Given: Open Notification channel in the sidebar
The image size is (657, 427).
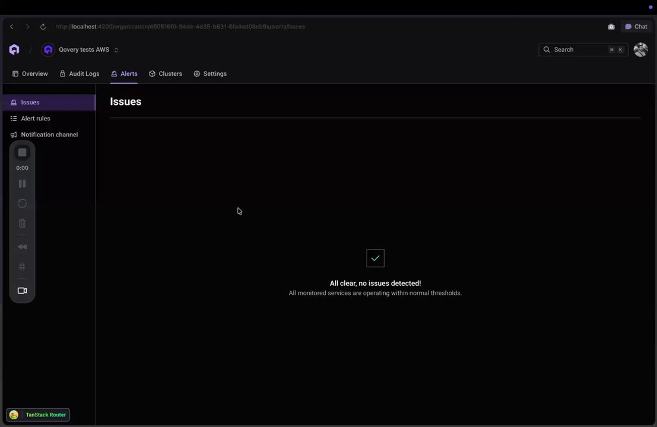Looking at the screenshot, I should point(49,135).
